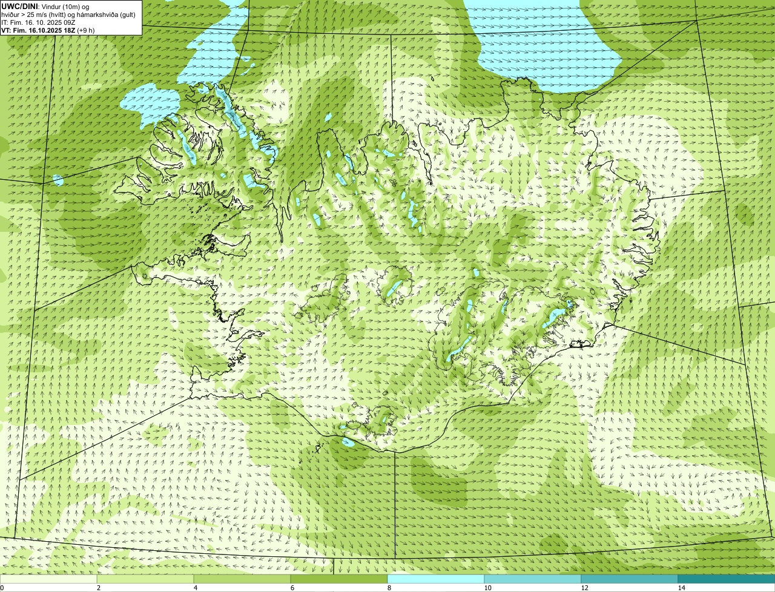Click the 10–12 m/s turquoise legend swatch
Image resolution: width=775 pixels, height=592 pixels.
(x=533, y=579)
